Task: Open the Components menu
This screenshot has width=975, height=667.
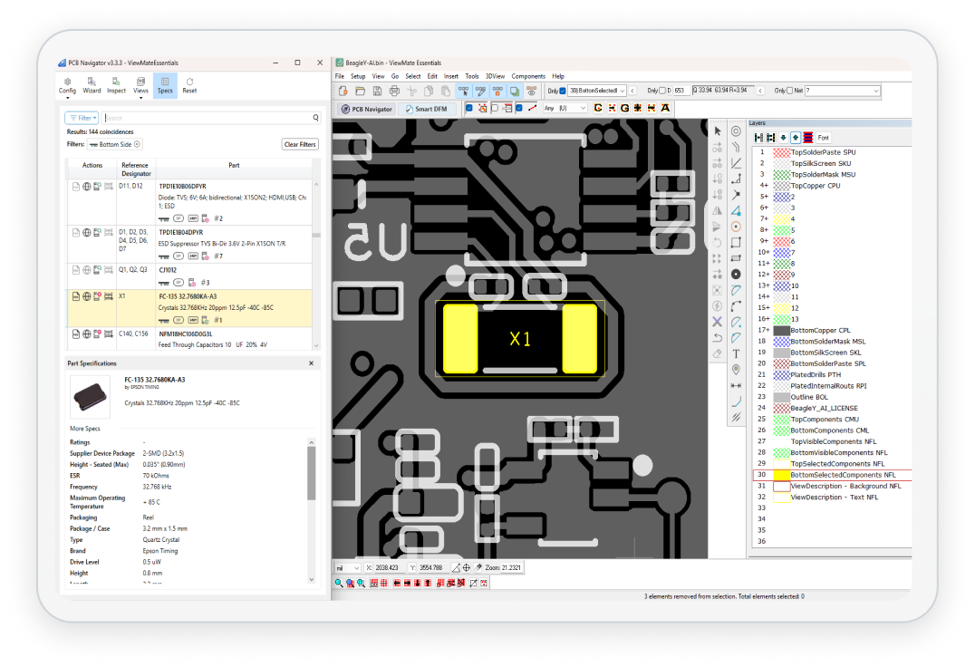Action: [527, 76]
